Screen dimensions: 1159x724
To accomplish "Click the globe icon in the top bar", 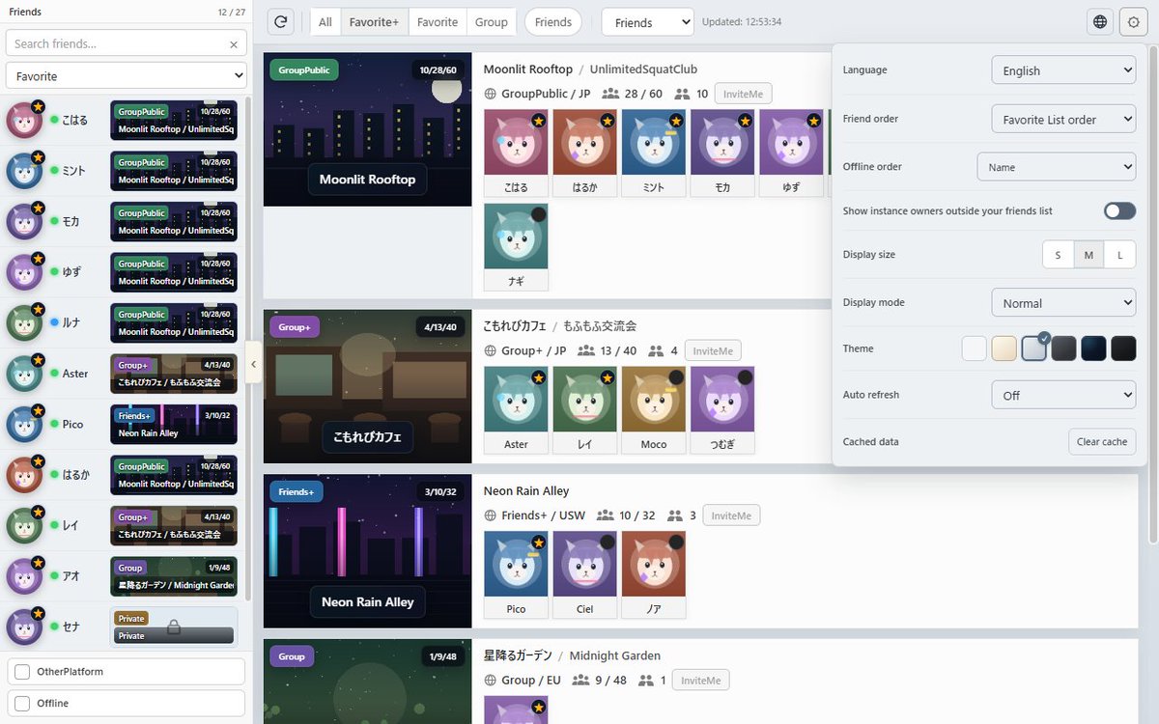I will click(x=1100, y=22).
